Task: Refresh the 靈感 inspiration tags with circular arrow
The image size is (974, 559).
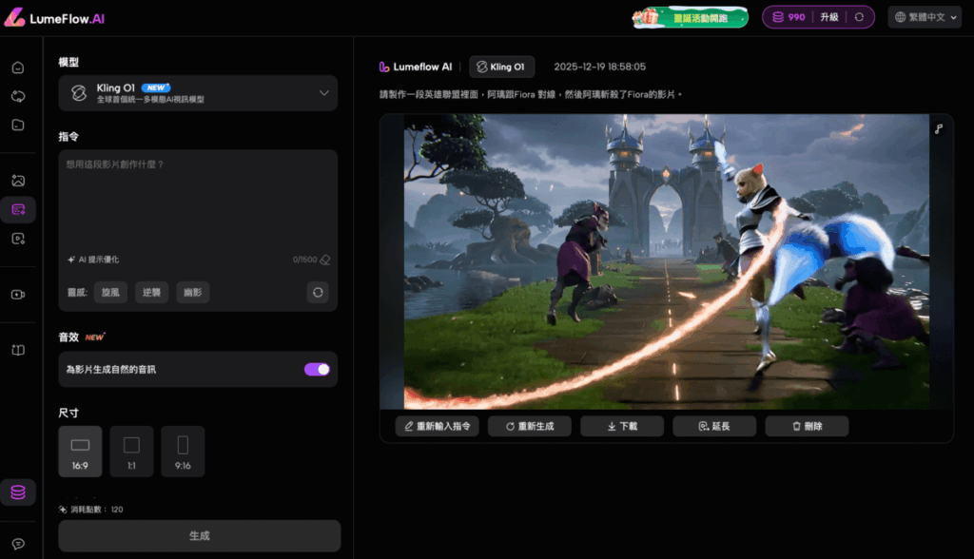Action: pos(318,292)
